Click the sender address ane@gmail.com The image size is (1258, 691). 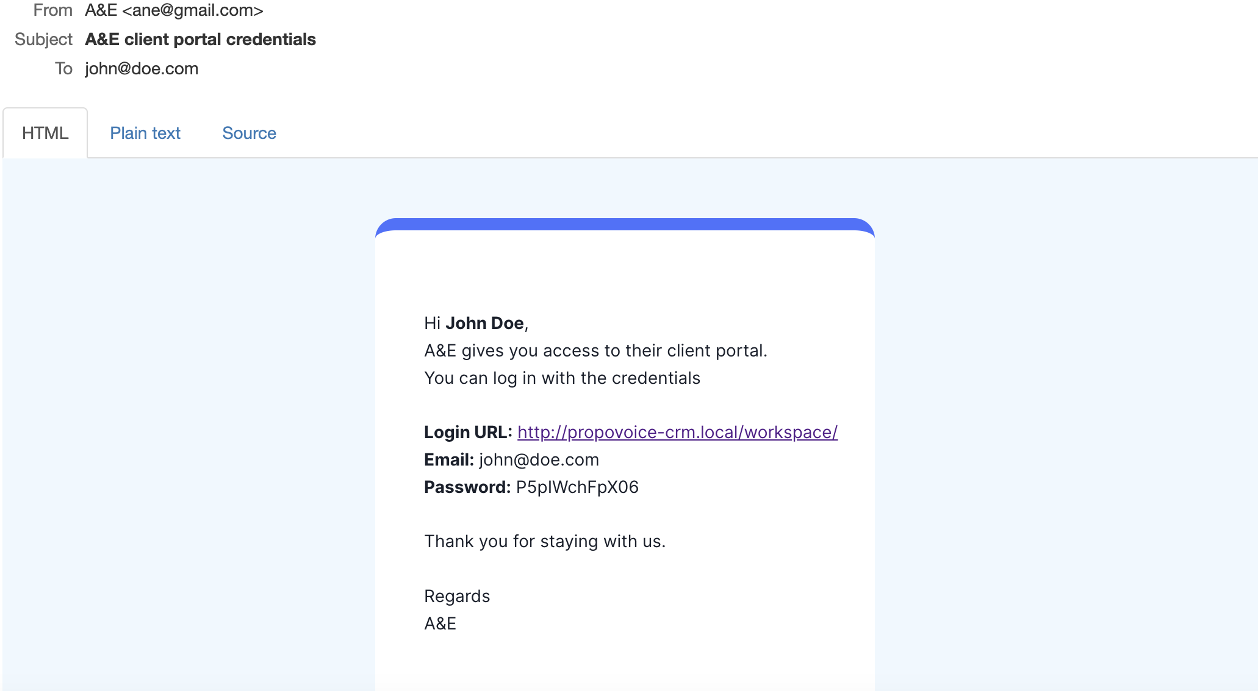(193, 10)
